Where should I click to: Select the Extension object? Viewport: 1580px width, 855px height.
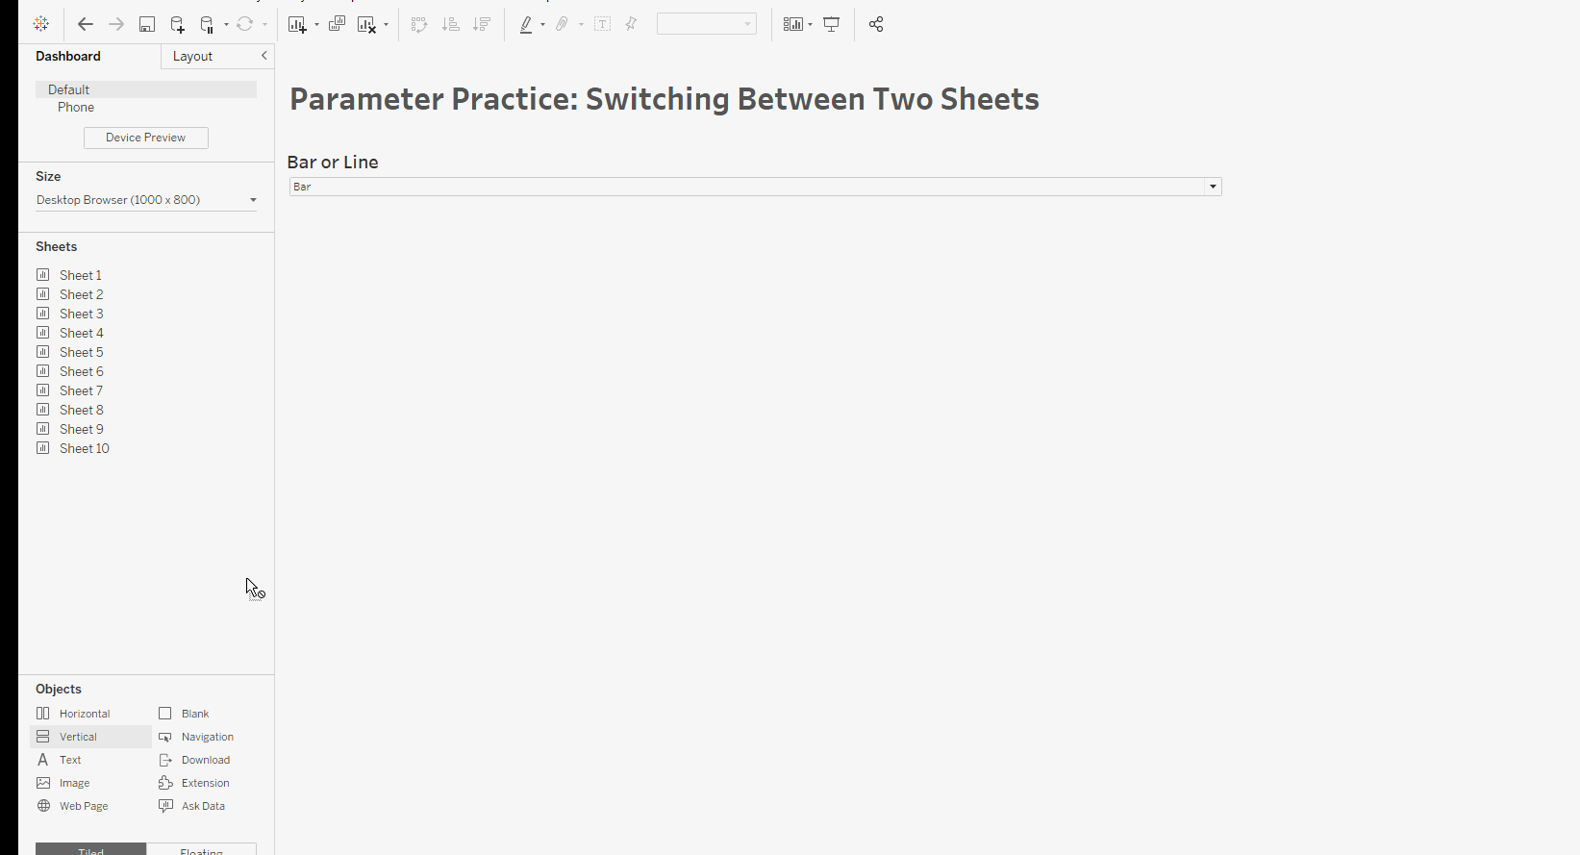(x=205, y=783)
